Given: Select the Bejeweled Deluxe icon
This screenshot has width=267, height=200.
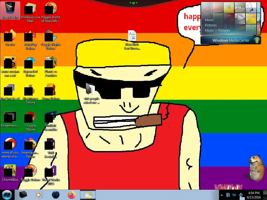Looking at the screenshot, I should click(30, 66).
